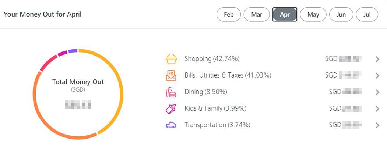Expand Bills, Utilities & Taxes chevron
387x150 pixels.
[377, 75]
